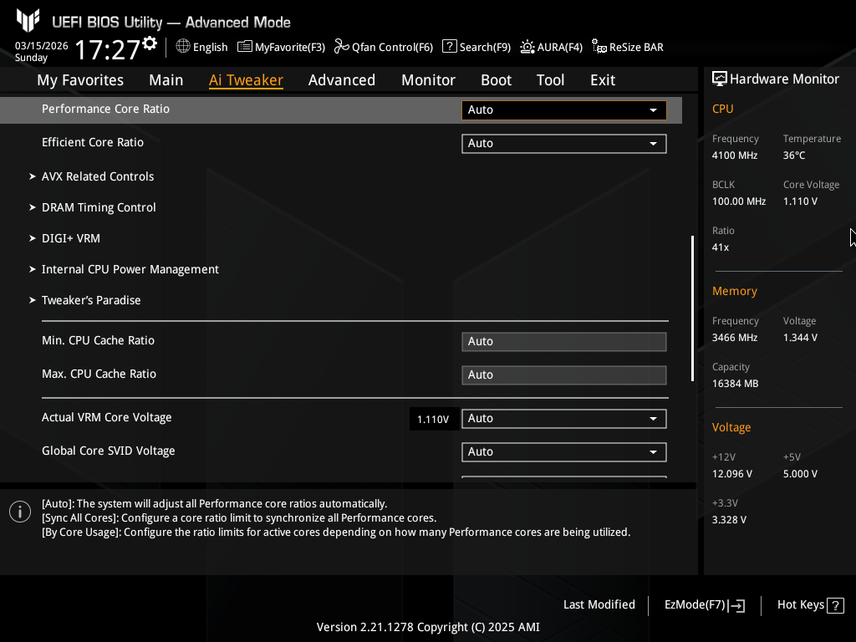856x642 pixels.
Task: Click the Min. CPU Cache Ratio label
Action: tap(99, 341)
